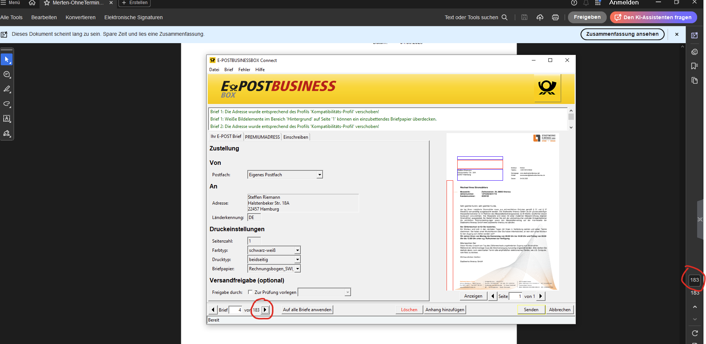Open the Drucktyp dropdown

(297, 260)
